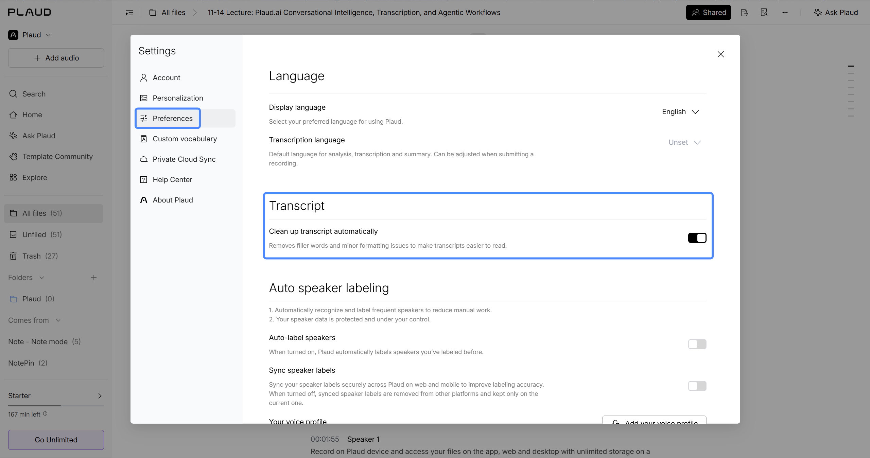Viewport: 870px width, 458px height.
Task: Toggle the sidebar collapse icon
Action: pos(129,13)
